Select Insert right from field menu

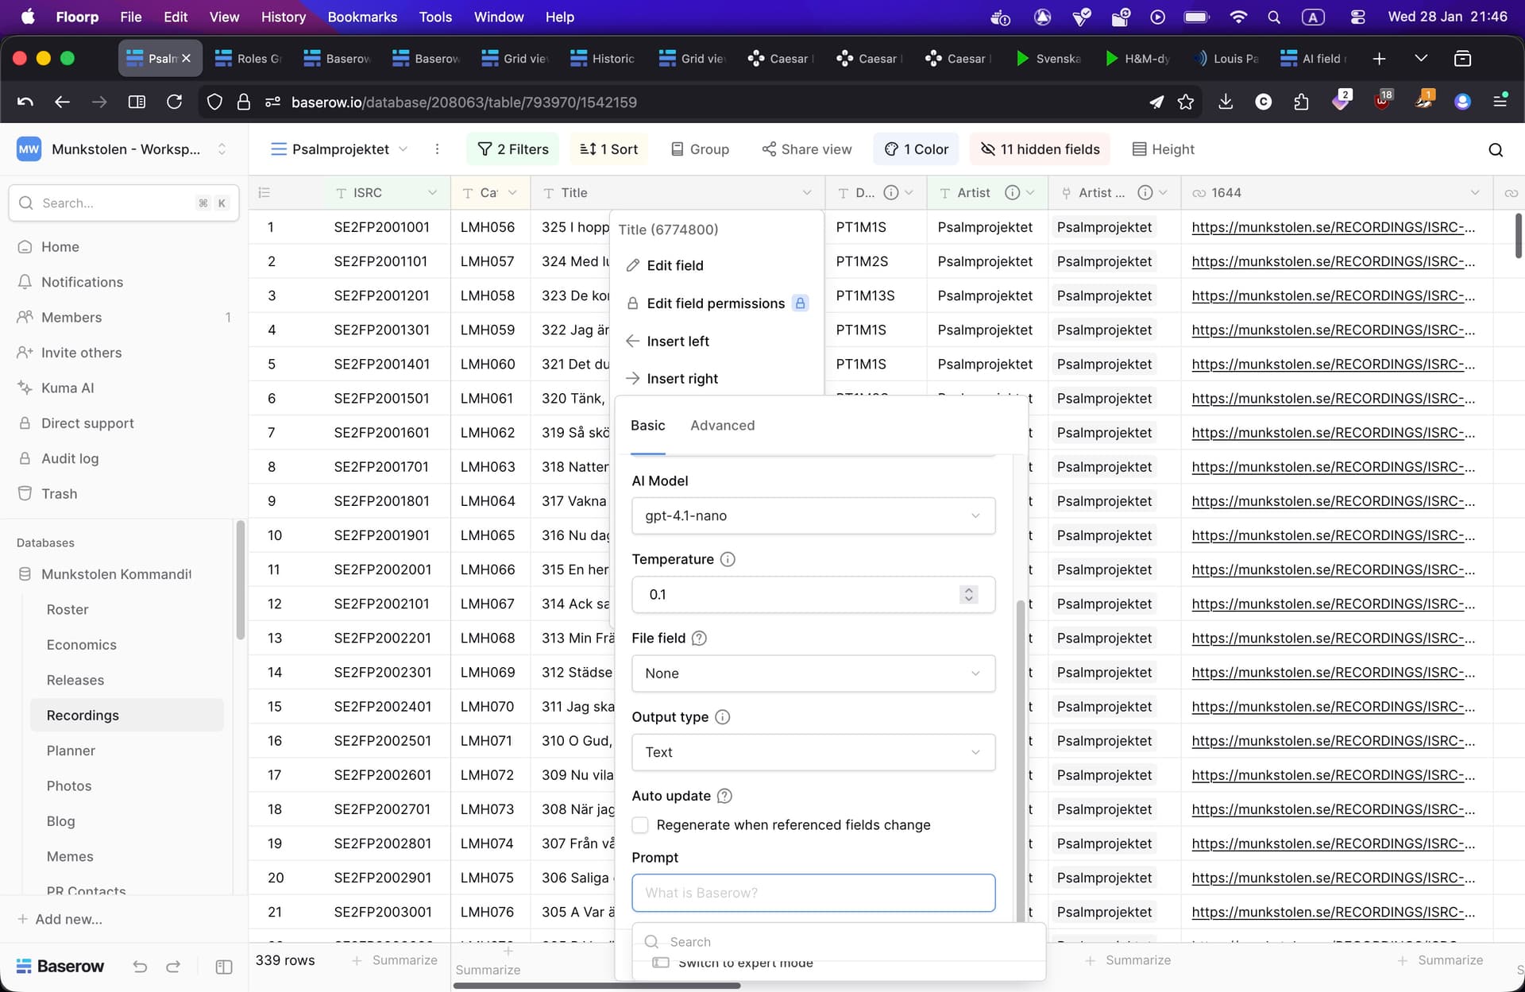pyautogui.click(x=681, y=379)
